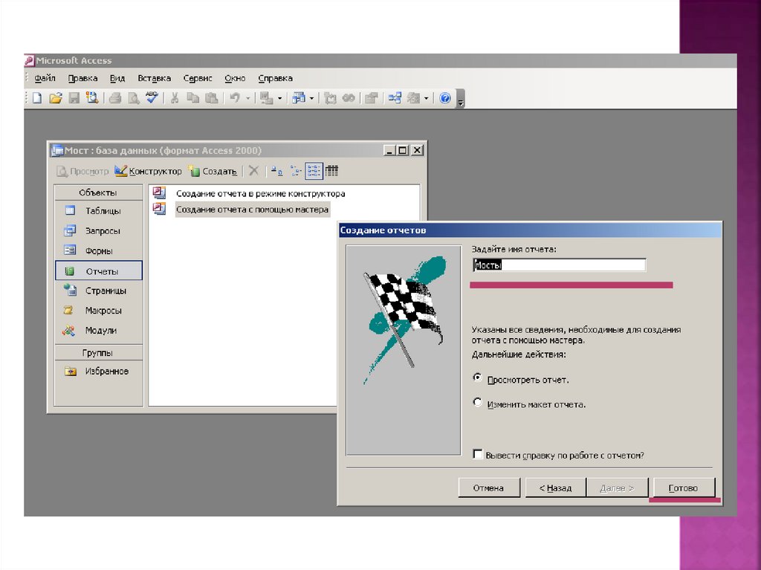Select the 'Просмотреть отчет' radio button

pos(478,378)
